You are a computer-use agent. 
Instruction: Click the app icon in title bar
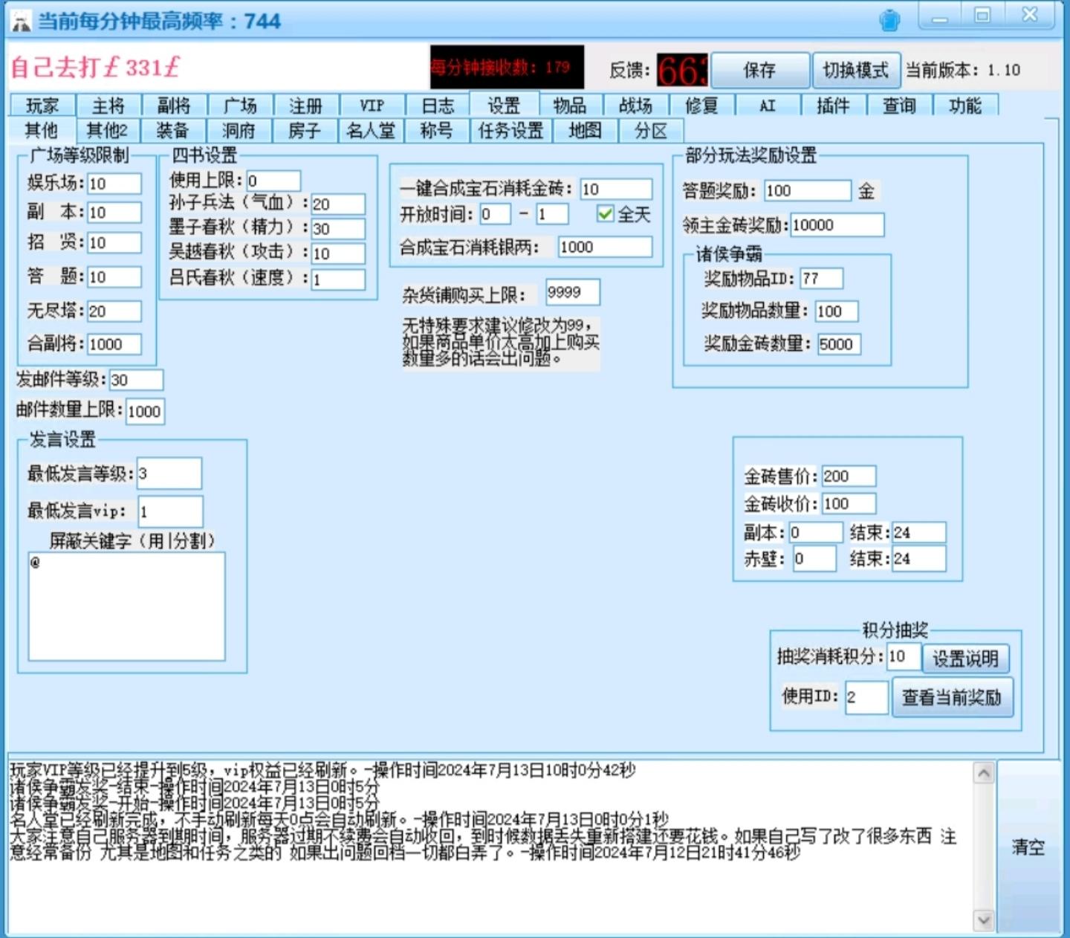tap(21, 22)
